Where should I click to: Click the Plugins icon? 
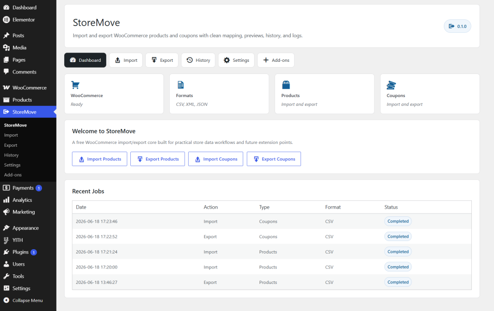(x=6, y=252)
